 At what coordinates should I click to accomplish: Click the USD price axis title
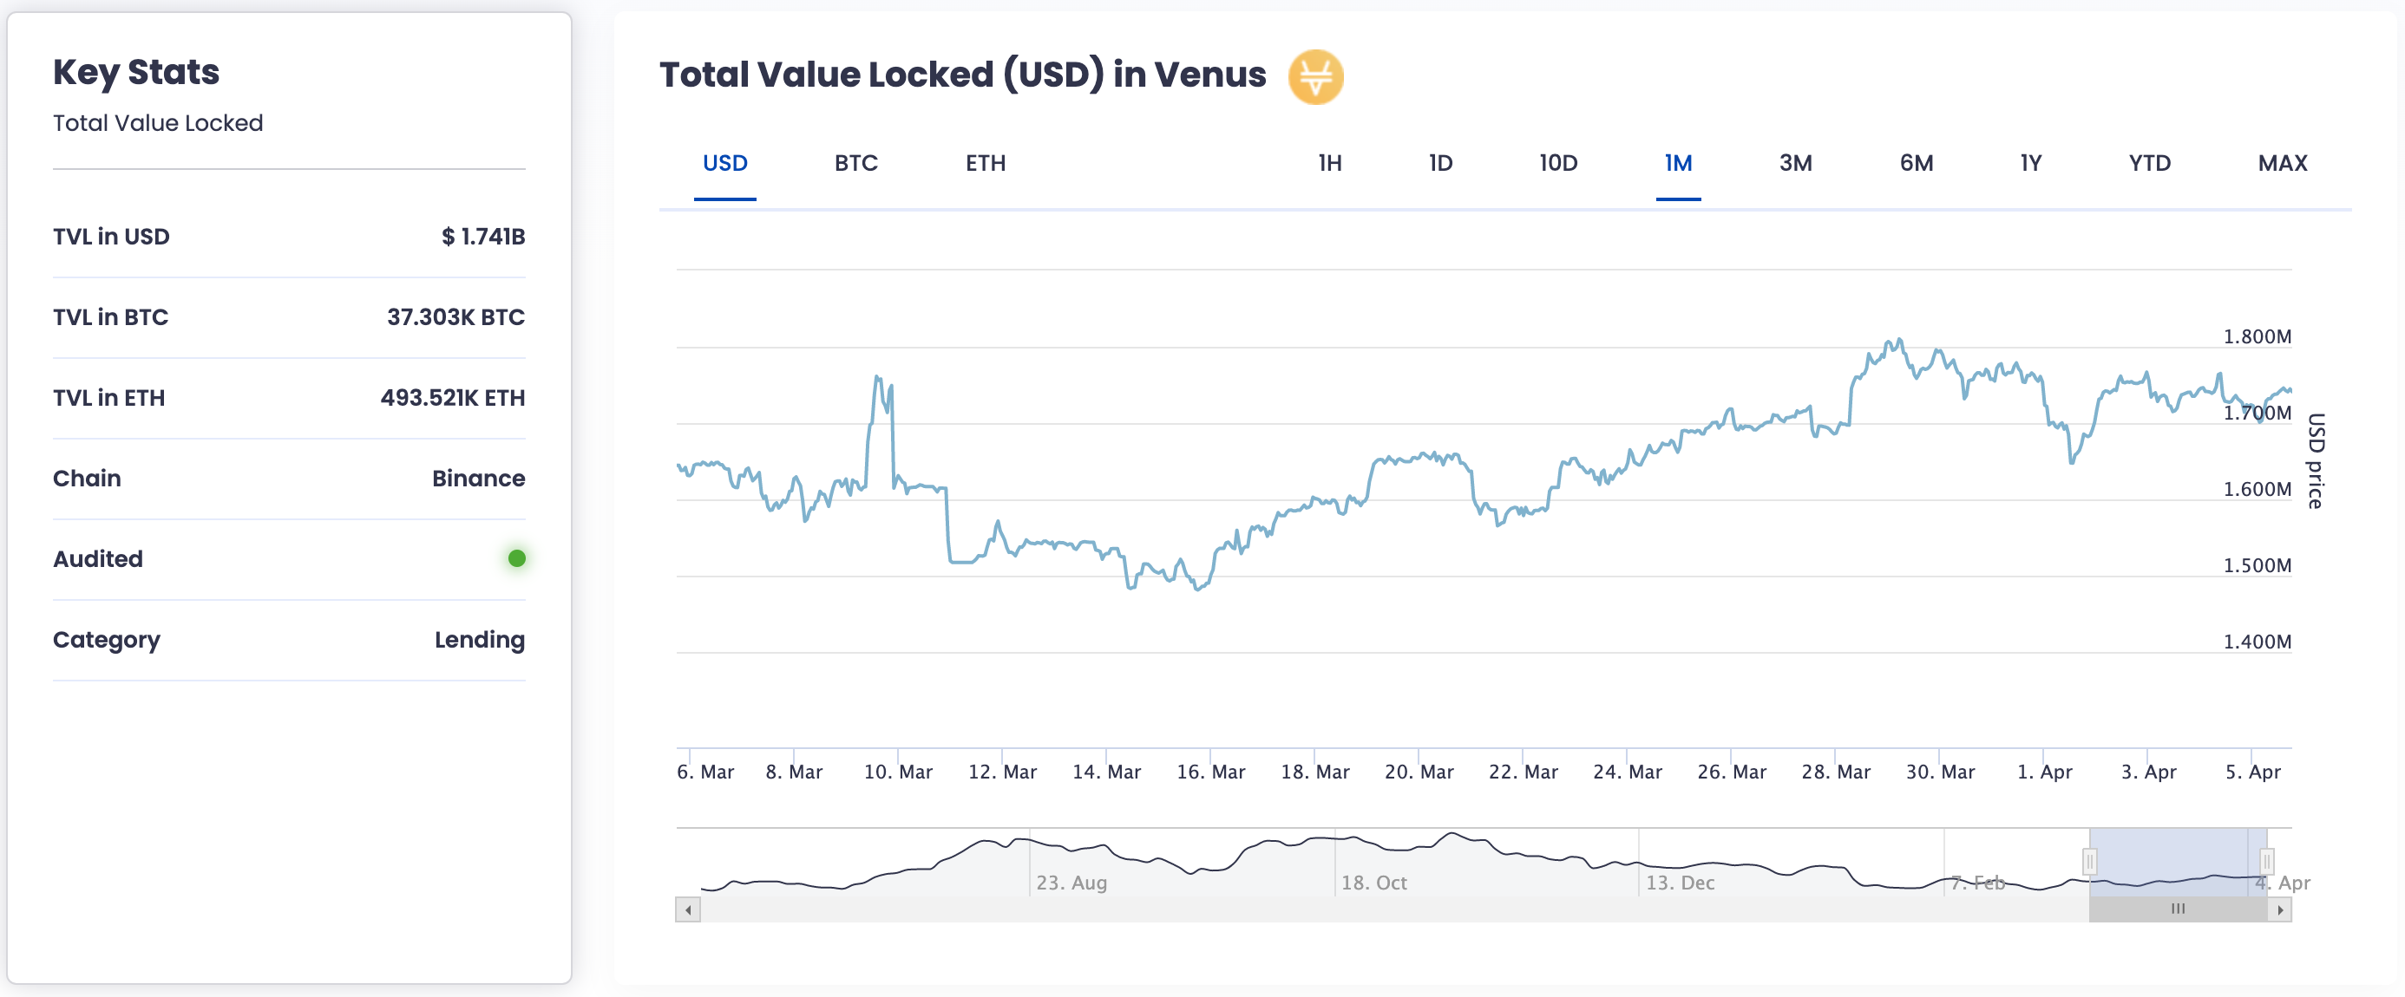[2316, 460]
